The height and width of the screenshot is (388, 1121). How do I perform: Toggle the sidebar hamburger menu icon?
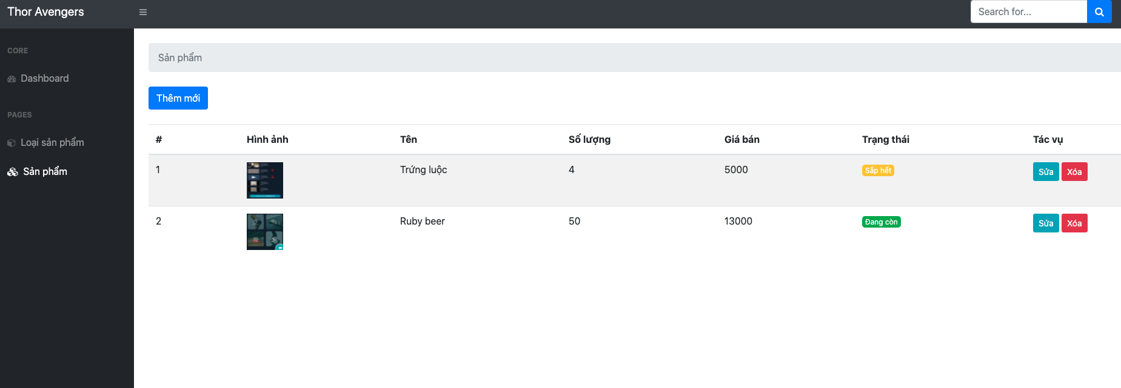pyautogui.click(x=143, y=12)
